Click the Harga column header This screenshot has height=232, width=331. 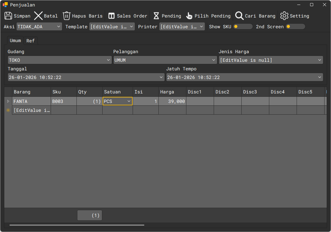pos(172,92)
